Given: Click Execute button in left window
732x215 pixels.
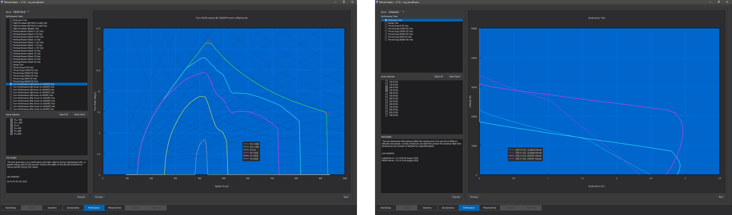Looking at the screenshot, I should [x=81, y=196].
